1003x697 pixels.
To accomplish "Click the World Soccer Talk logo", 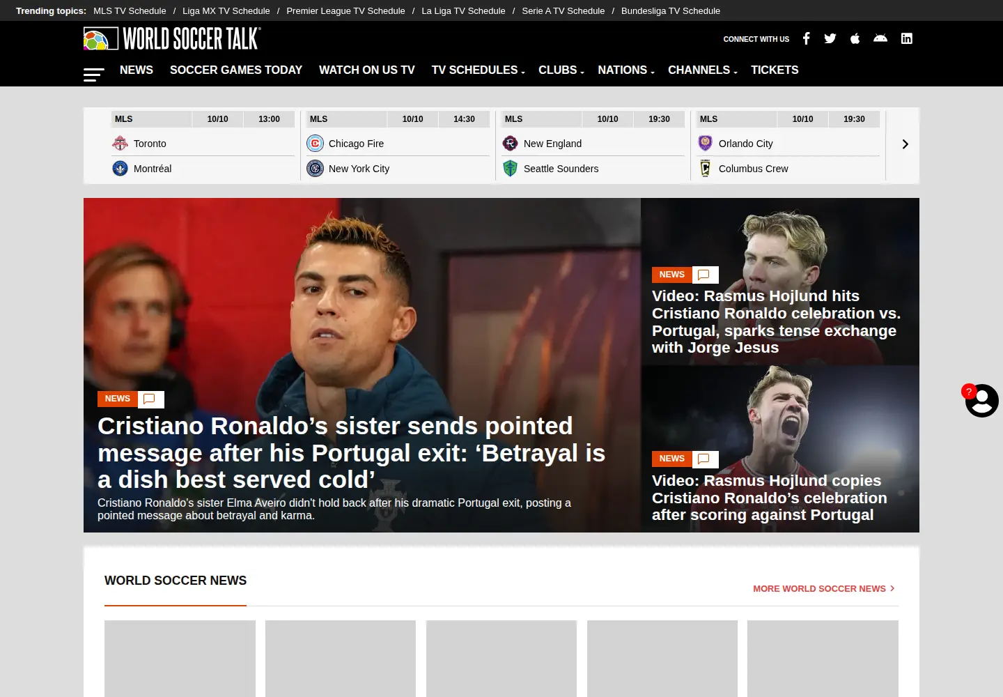I will [x=172, y=38].
